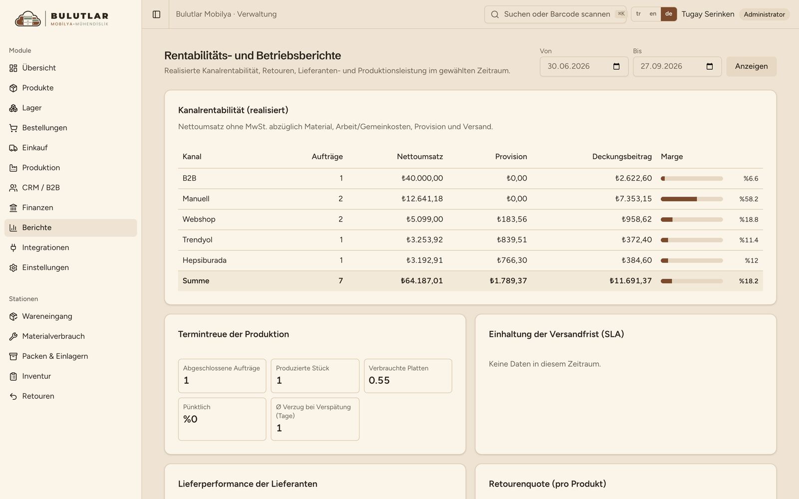Screen dimensions: 799x499
Task: Click the Tugay Serinken user name
Action: (x=708, y=14)
